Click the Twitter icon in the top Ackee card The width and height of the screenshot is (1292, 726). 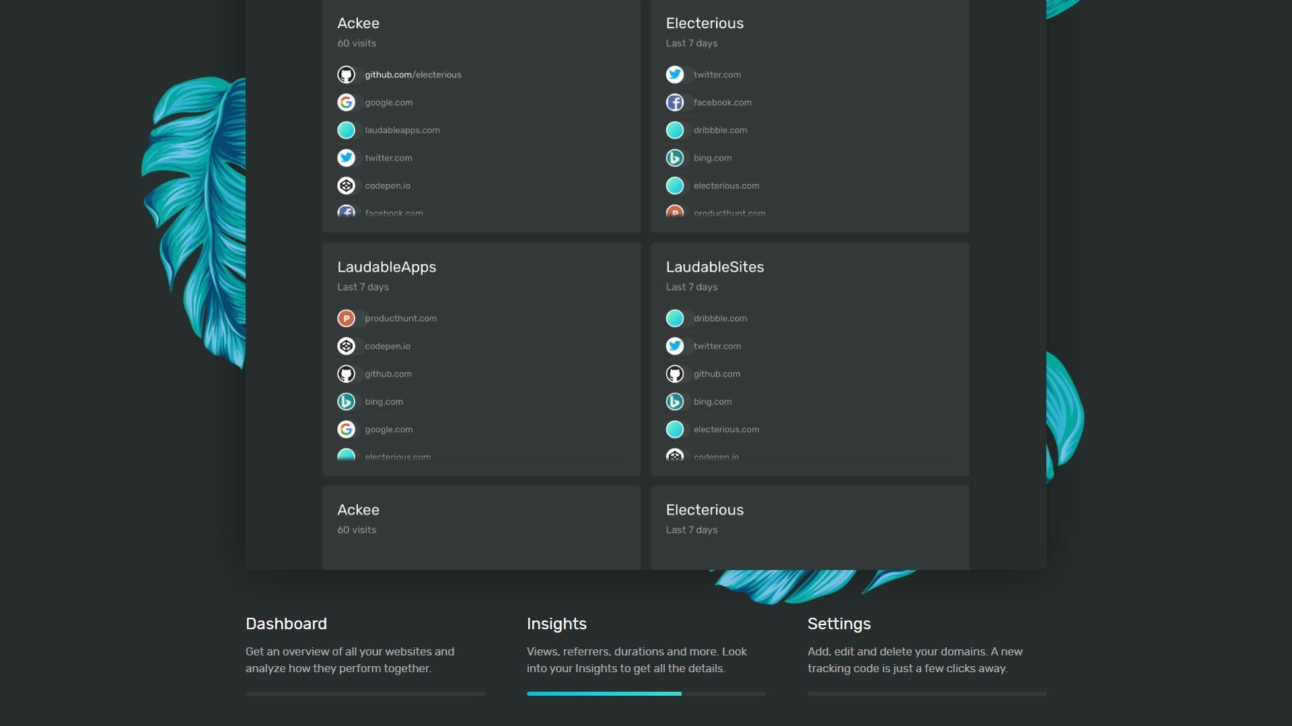[x=346, y=158]
